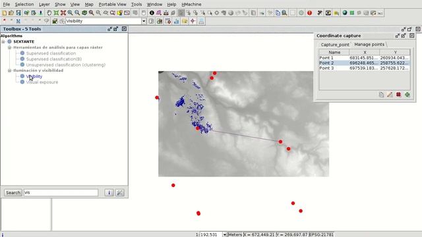Select the Point 1 row
Image resolution: width=422 pixels, height=237 pixels.
pyautogui.click(x=365, y=58)
